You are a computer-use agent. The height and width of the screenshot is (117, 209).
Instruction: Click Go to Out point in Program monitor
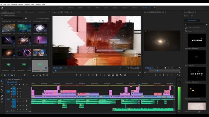104,75
